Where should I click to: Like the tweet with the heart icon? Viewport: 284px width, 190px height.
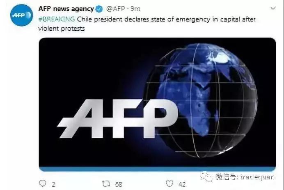tap(169, 183)
